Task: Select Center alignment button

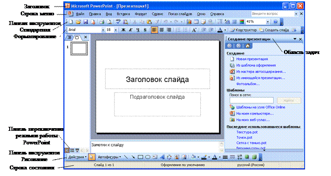Action: click(162, 30)
